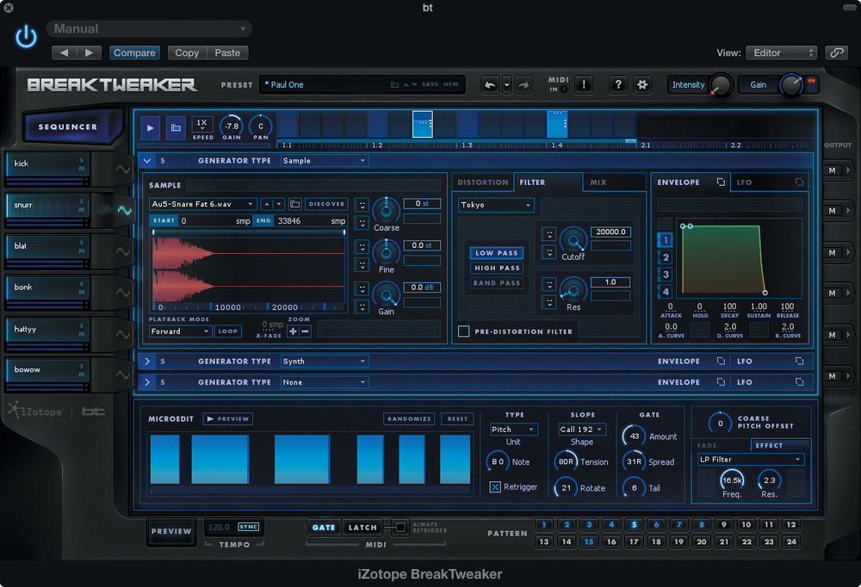
Task: Toggle the Retrigger checkbox
Action: click(x=495, y=486)
